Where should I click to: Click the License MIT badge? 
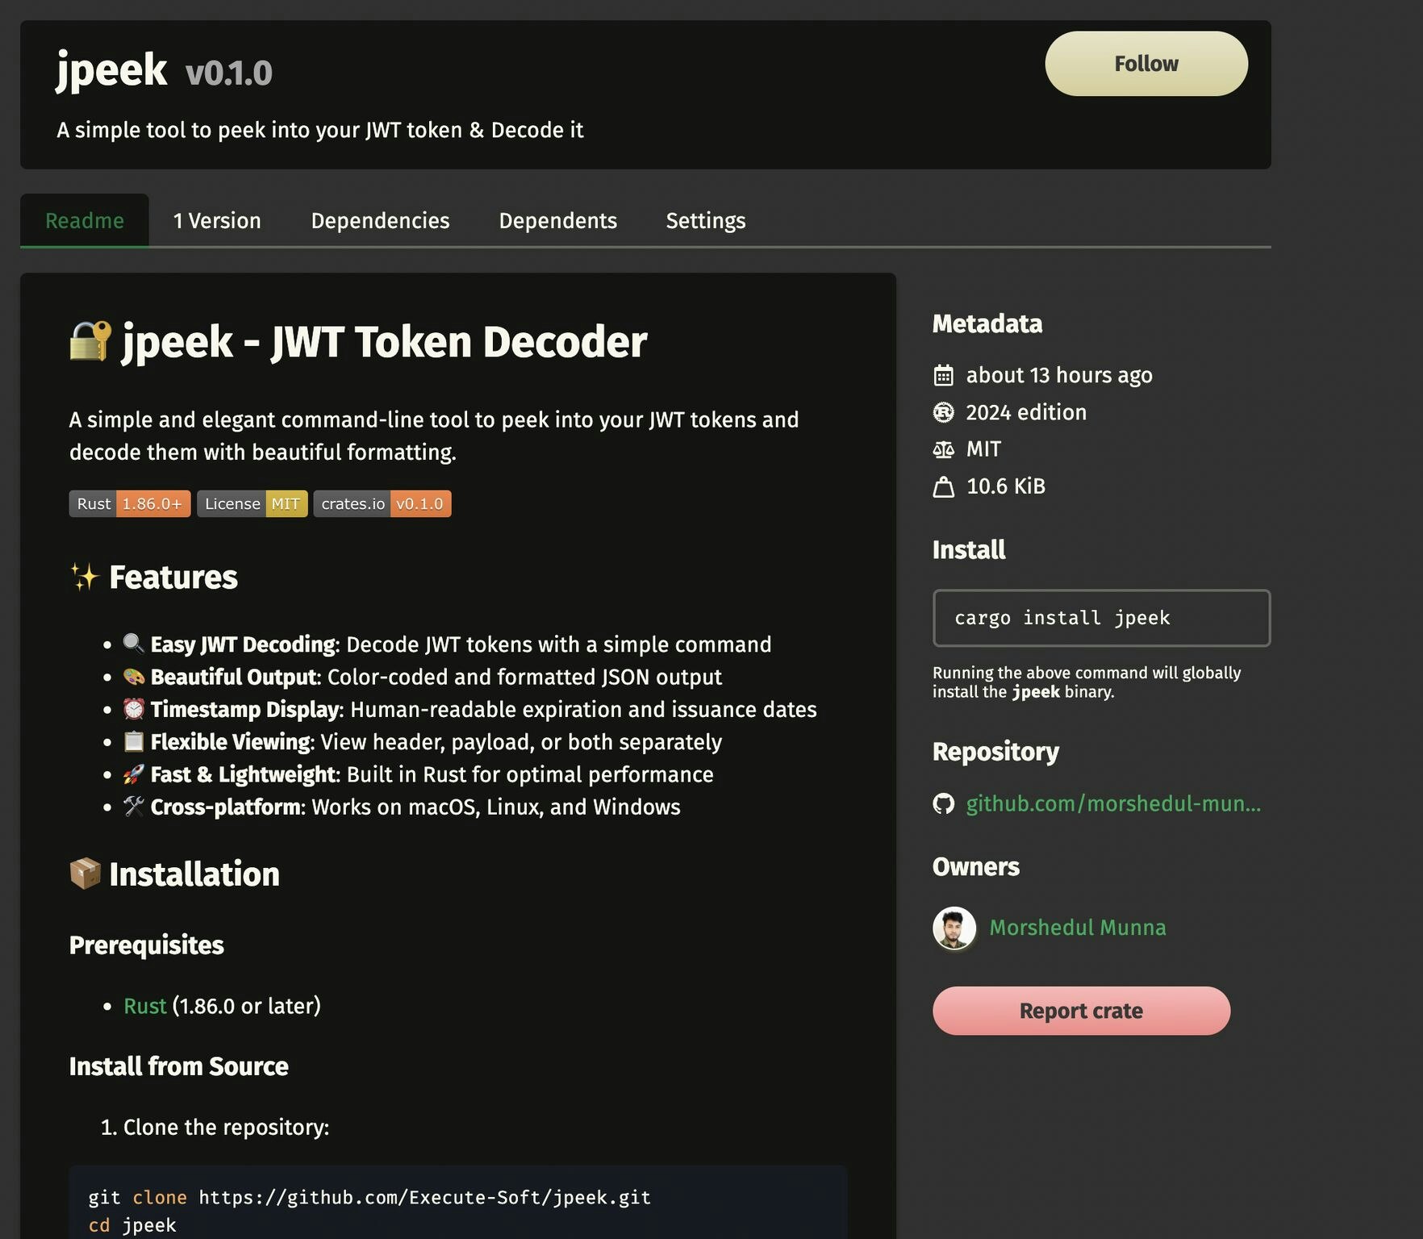pyautogui.click(x=252, y=503)
